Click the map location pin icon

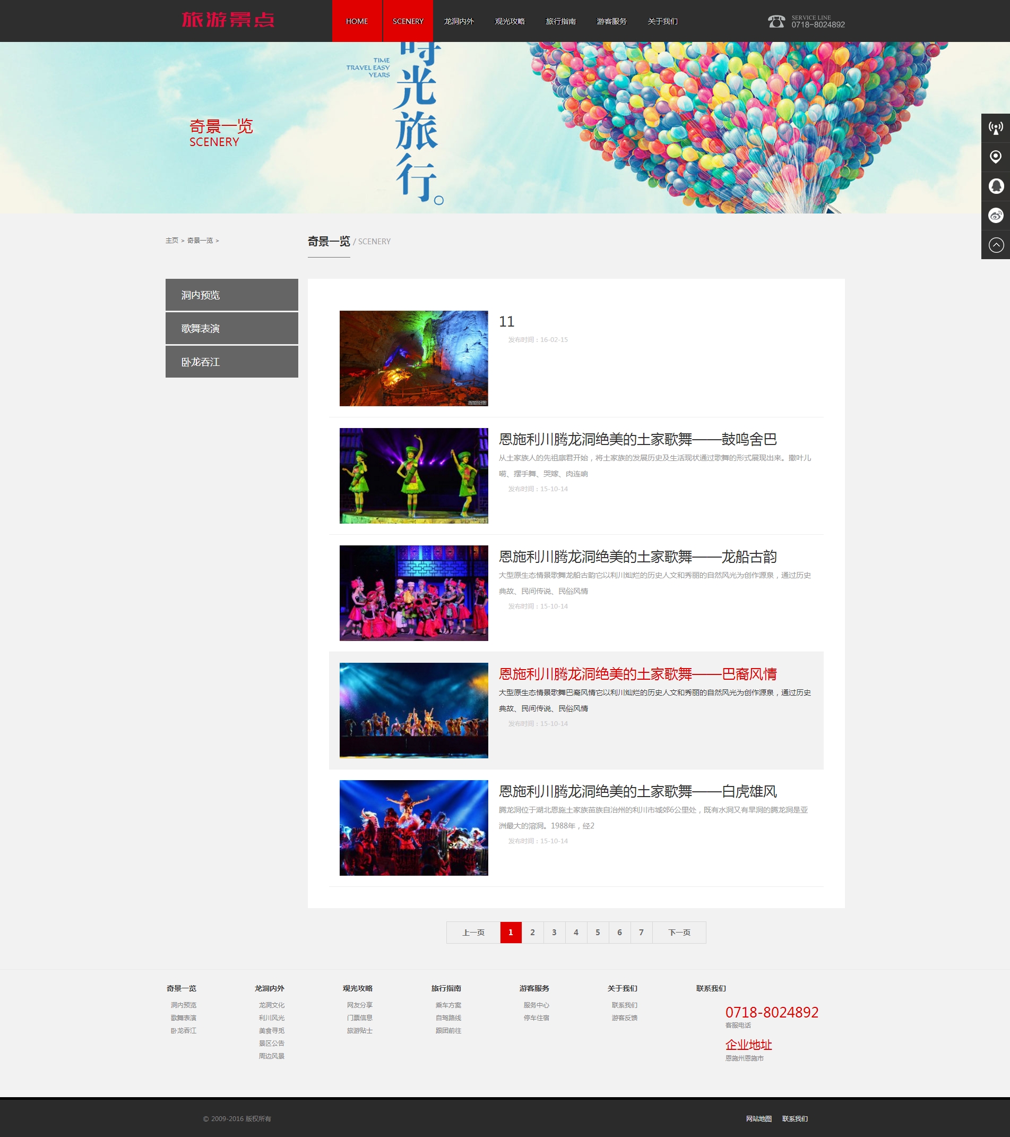(995, 157)
